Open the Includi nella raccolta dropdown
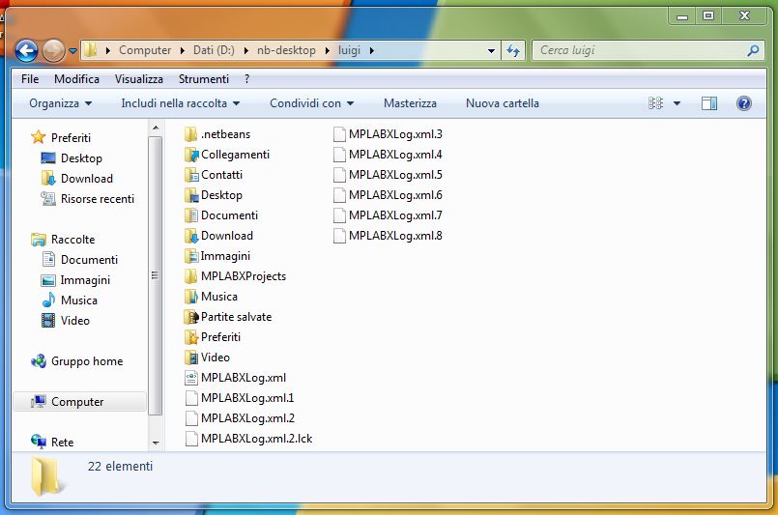This screenshot has width=778, height=515. [x=180, y=103]
